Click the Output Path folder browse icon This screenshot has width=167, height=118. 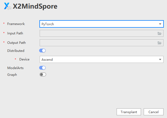[159, 43]
